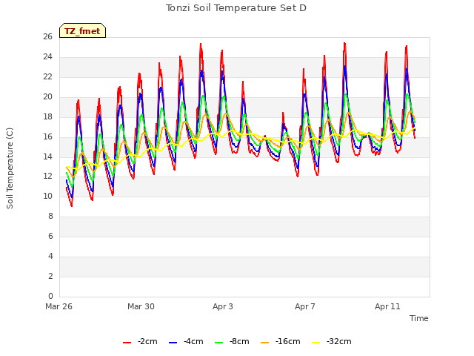Screen dimensions: 474x356
Task: Click the red -2cm legend swatch
Action: point(127,343)
